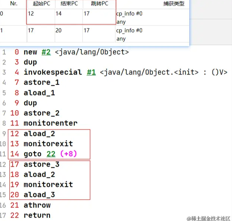Image resolution: width=232 pixels, height=221 pixels.
Task: Click the <java/lang/Object> class reference
Action: (x=92, y=52)
